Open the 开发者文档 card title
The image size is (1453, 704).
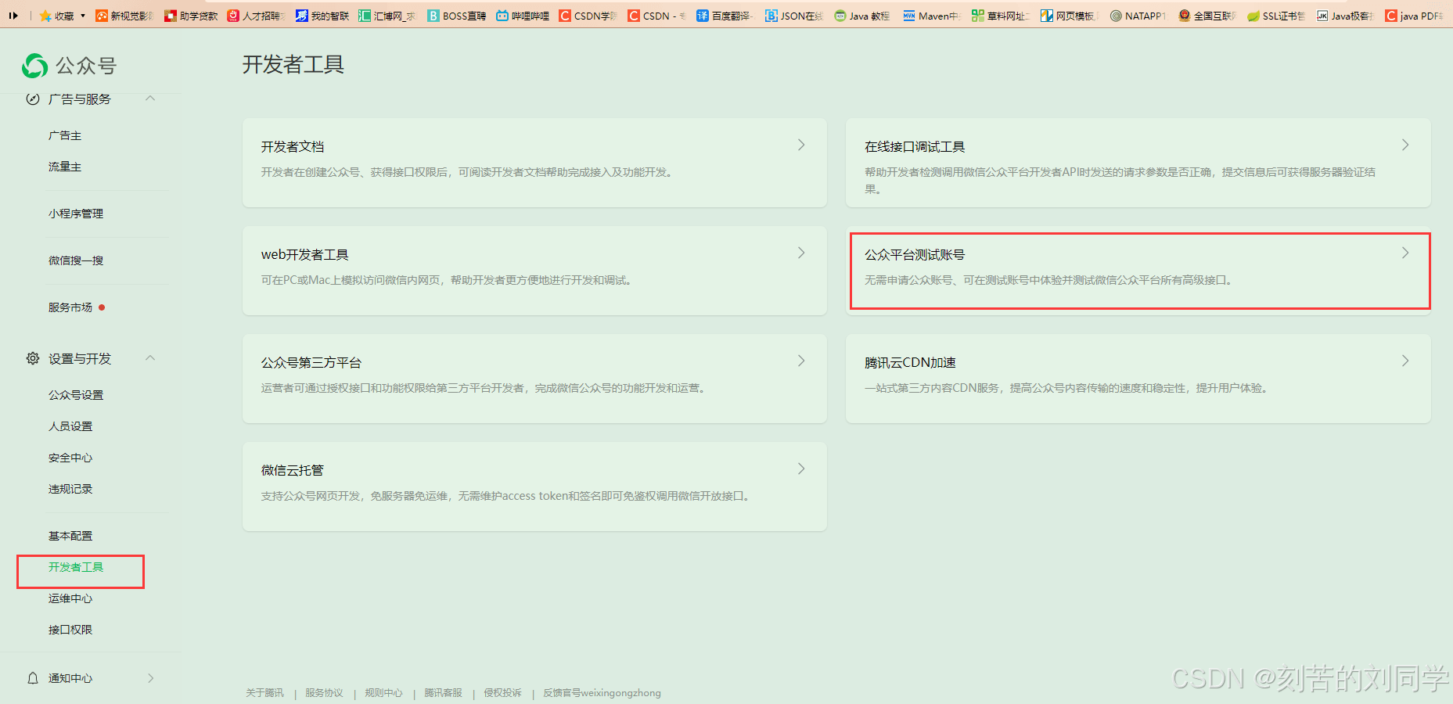(x=293, y=147)
